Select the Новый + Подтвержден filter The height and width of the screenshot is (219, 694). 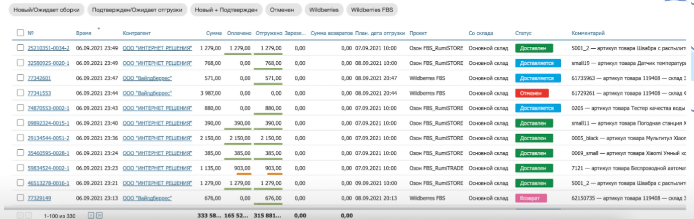tap(226, 10)
